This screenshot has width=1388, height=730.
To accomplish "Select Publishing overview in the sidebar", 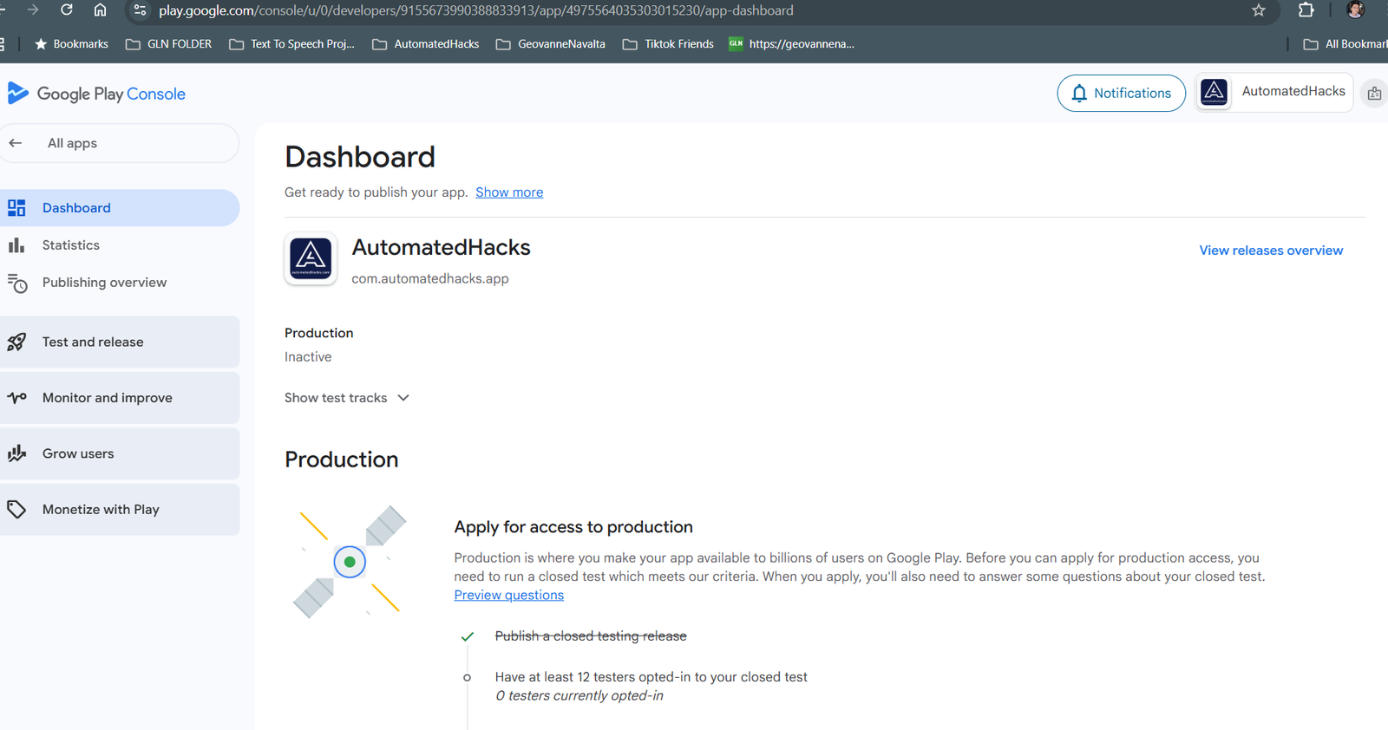I will (x=104, y=283).
